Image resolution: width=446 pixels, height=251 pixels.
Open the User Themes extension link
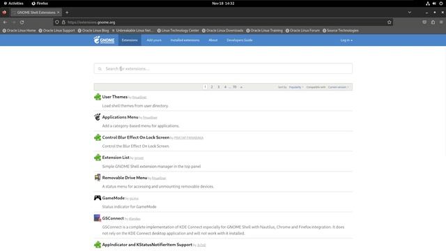click(114, 97)
